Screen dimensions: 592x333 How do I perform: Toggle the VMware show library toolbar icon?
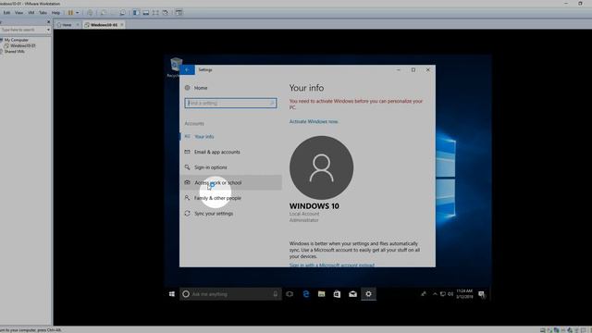(x=136, y=12)
